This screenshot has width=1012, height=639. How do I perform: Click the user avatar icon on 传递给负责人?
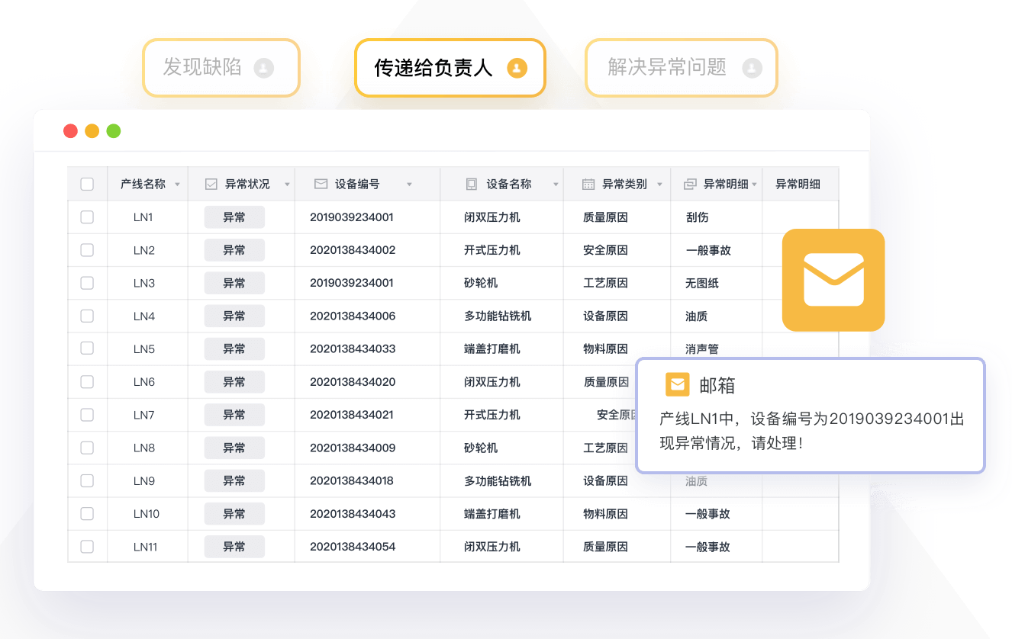517,68
